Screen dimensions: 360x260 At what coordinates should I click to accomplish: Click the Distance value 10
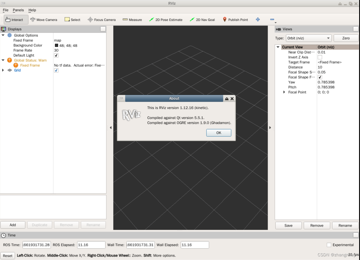coord(320,67)
